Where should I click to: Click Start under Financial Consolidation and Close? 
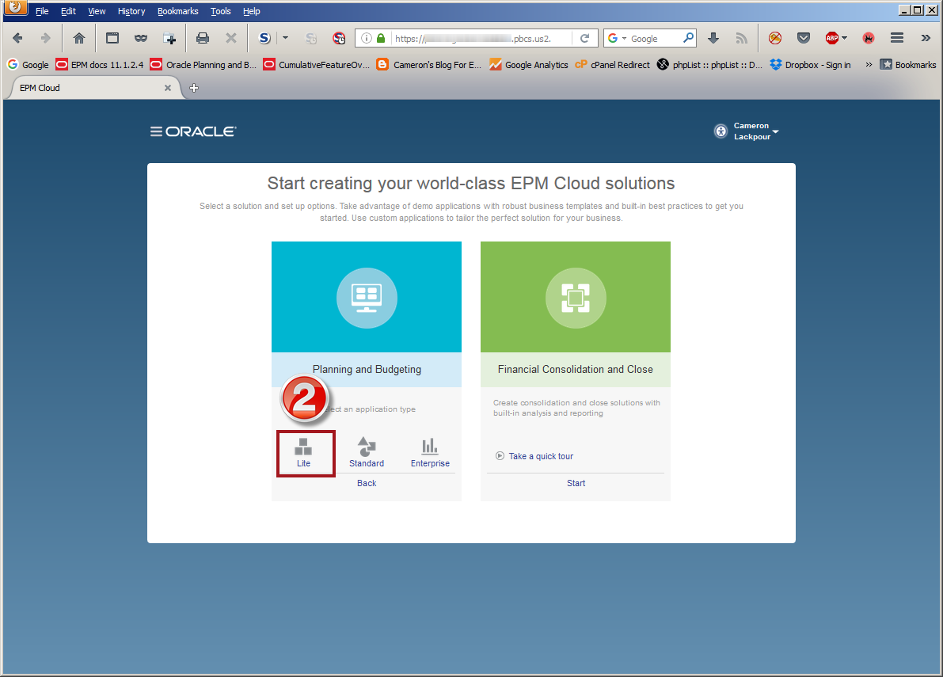point(576,483)
